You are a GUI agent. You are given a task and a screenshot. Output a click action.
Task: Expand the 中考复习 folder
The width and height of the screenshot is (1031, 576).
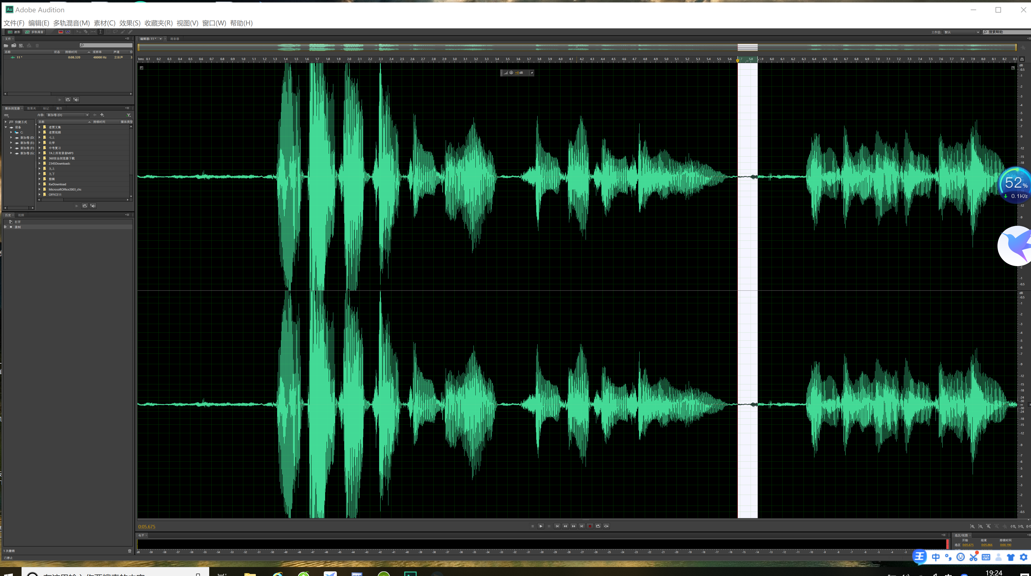point(40,148)
